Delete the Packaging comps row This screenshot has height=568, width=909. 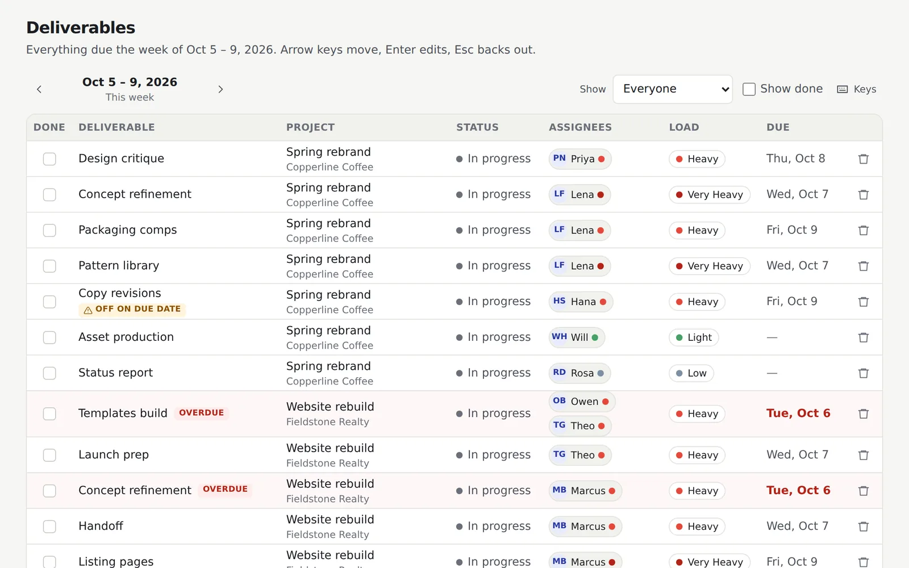click(864, 231)
